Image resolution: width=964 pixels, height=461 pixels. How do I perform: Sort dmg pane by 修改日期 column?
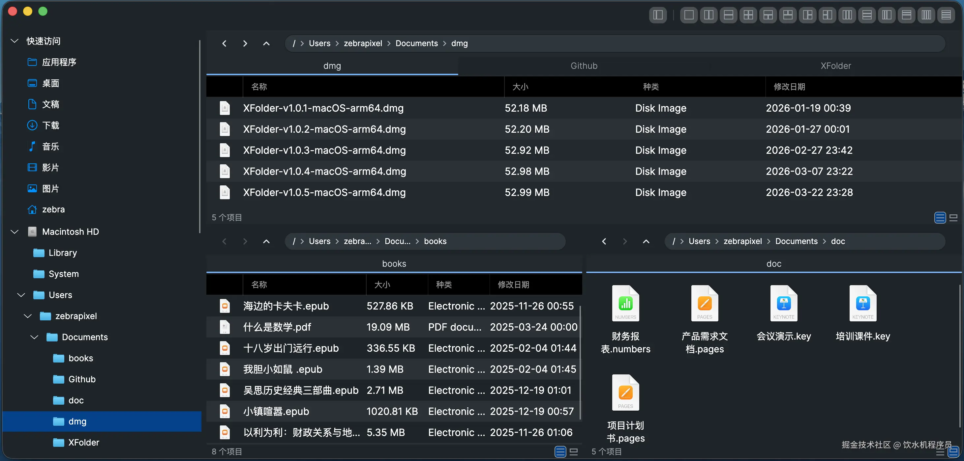(x=864, y=87)
